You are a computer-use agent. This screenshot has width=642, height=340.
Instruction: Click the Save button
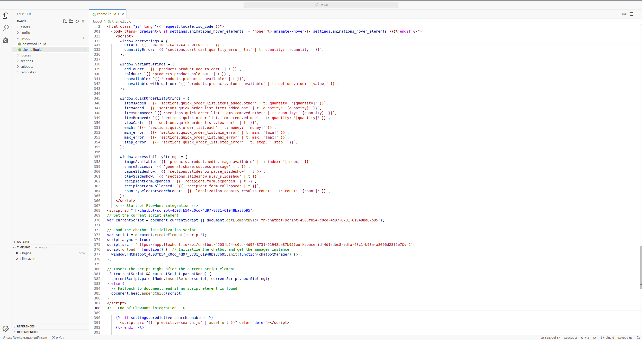coord(623,14)
